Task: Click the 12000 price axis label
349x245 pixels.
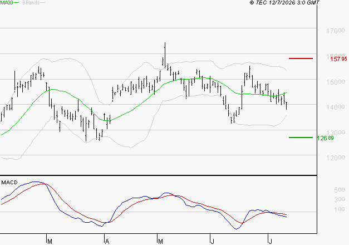Action: click(x=336, y=158)
